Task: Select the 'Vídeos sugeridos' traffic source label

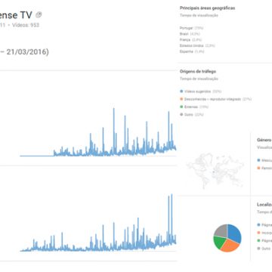Action: pos(197,91)
